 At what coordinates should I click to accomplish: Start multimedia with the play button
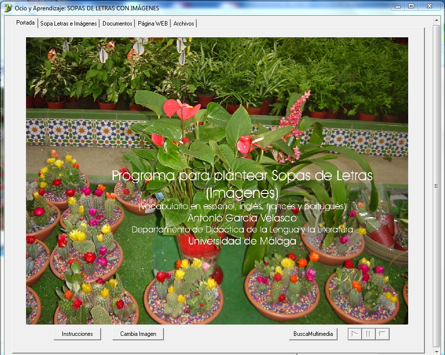pos(355,334)
